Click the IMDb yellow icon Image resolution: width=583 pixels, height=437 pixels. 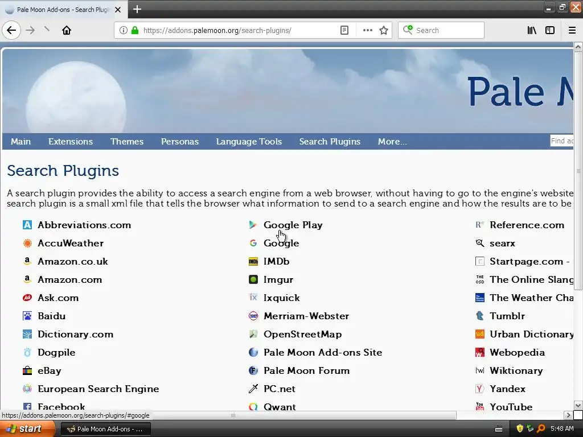(x=253, y=261)
